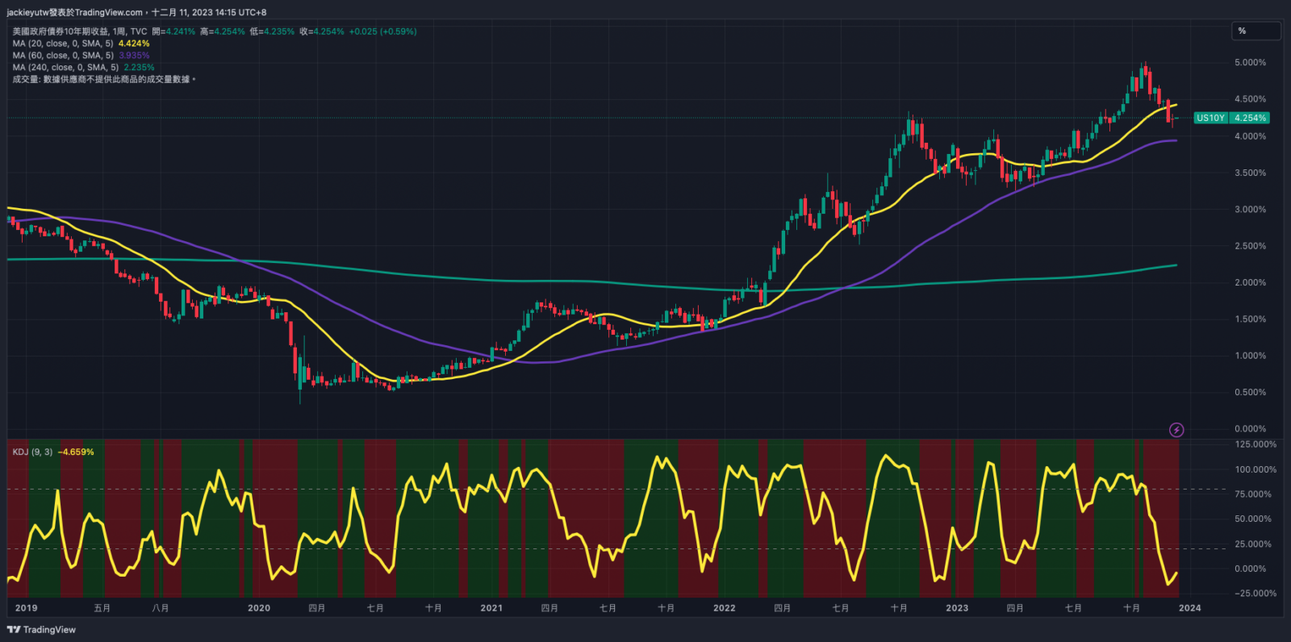Click the 2024 label on time axis

(1189, 608)
